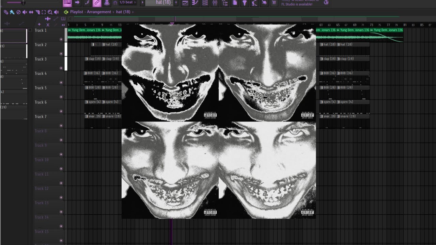This screenshot has height=245, width=436.
Task: Click the multilink stamp icon
Action: [x=107, y=3]
